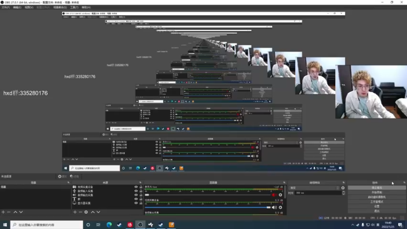The height and width of the screenshot is (229, 407).
Task: Open Cortana circle on taskbar
Action: (88, 224)
